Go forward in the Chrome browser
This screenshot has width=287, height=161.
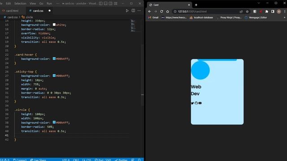(156, 11)
